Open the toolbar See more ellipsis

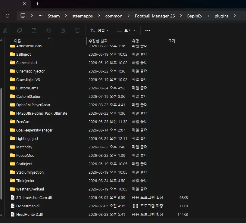pos(148,30)
